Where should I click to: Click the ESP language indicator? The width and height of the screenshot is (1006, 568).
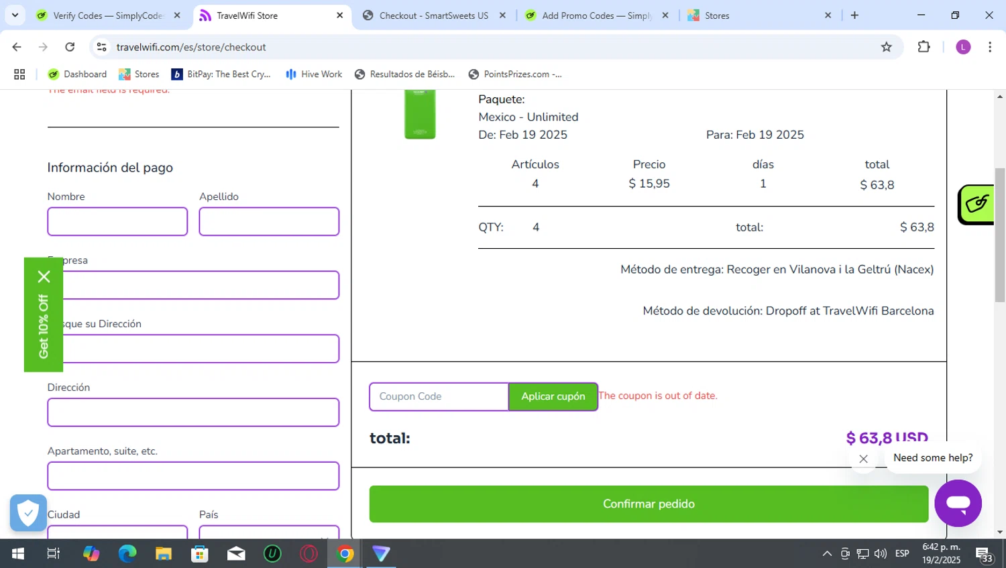(902, 553)
